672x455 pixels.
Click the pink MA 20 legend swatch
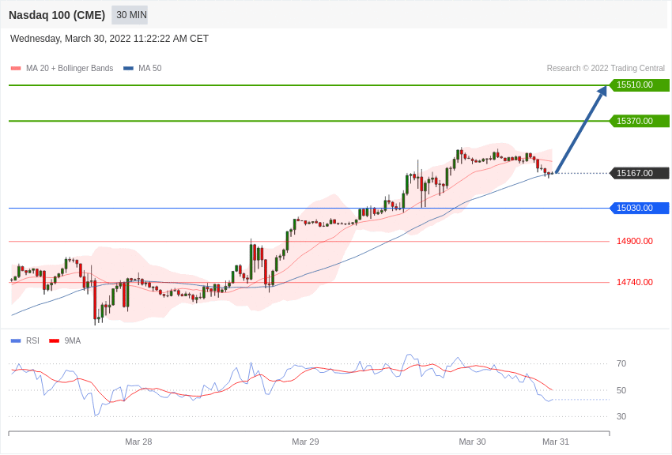pos(16,69)
